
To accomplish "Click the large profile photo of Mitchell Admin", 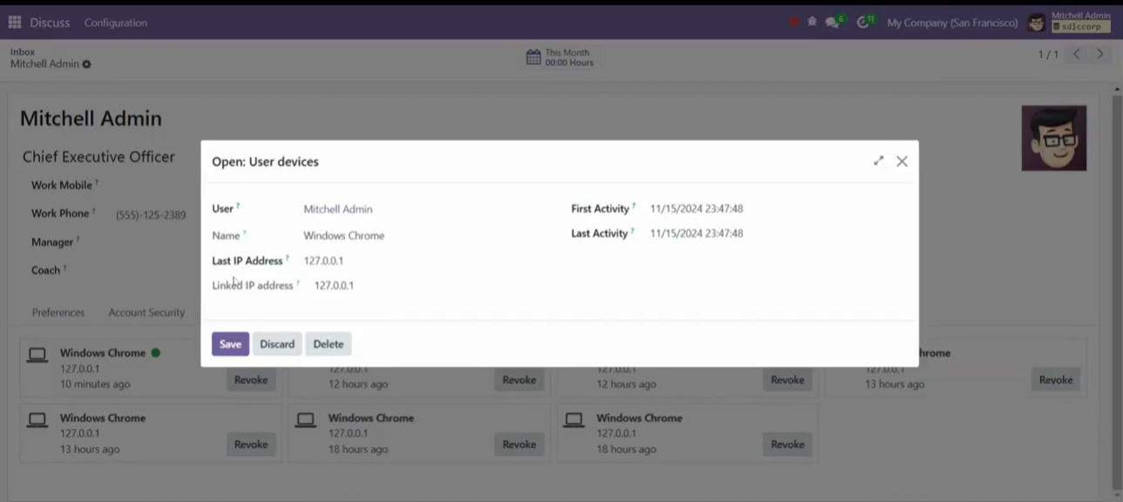I will pyautogui.click(x=1054, y=138).
